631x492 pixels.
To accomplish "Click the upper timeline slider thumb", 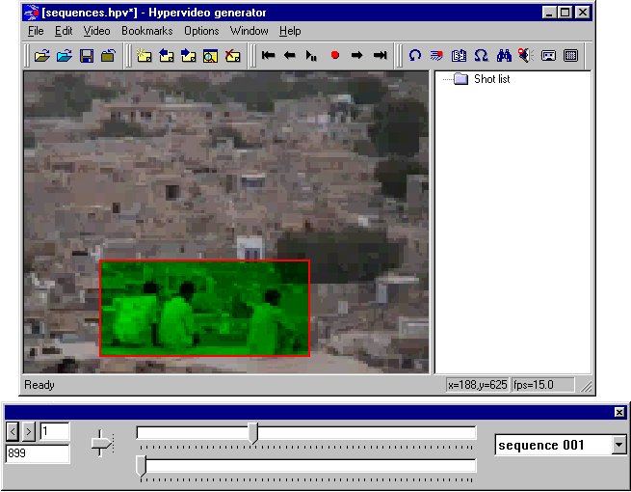I will tap(253, 432).
